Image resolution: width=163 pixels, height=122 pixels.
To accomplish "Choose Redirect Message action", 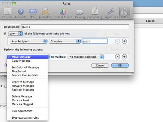I will point(27,90).
